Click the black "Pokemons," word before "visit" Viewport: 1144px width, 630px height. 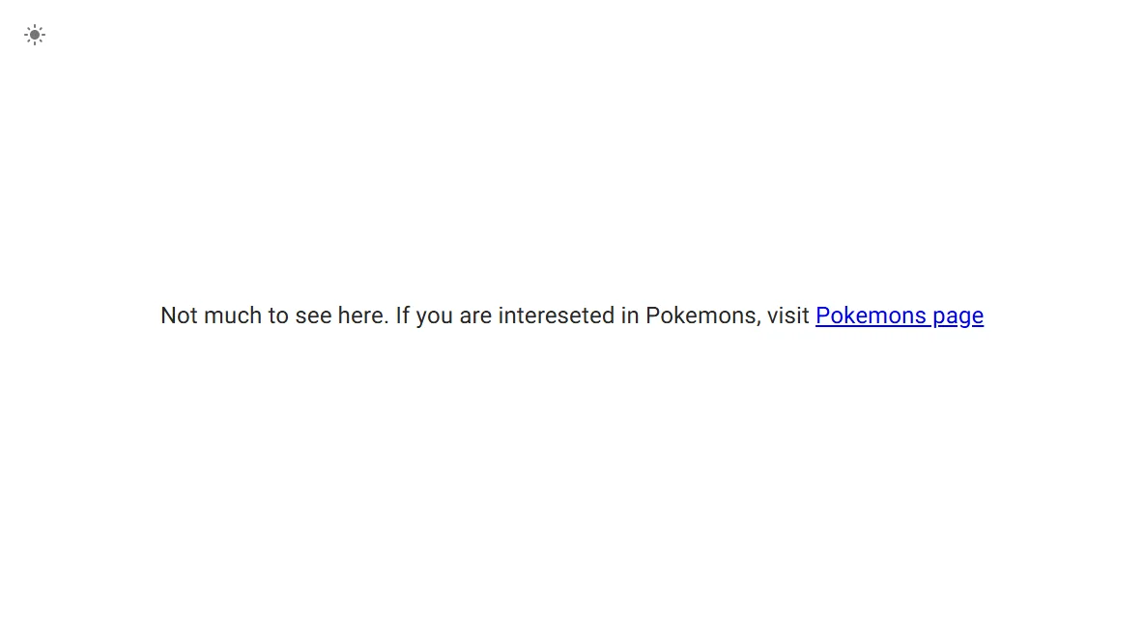pos(703,315)
